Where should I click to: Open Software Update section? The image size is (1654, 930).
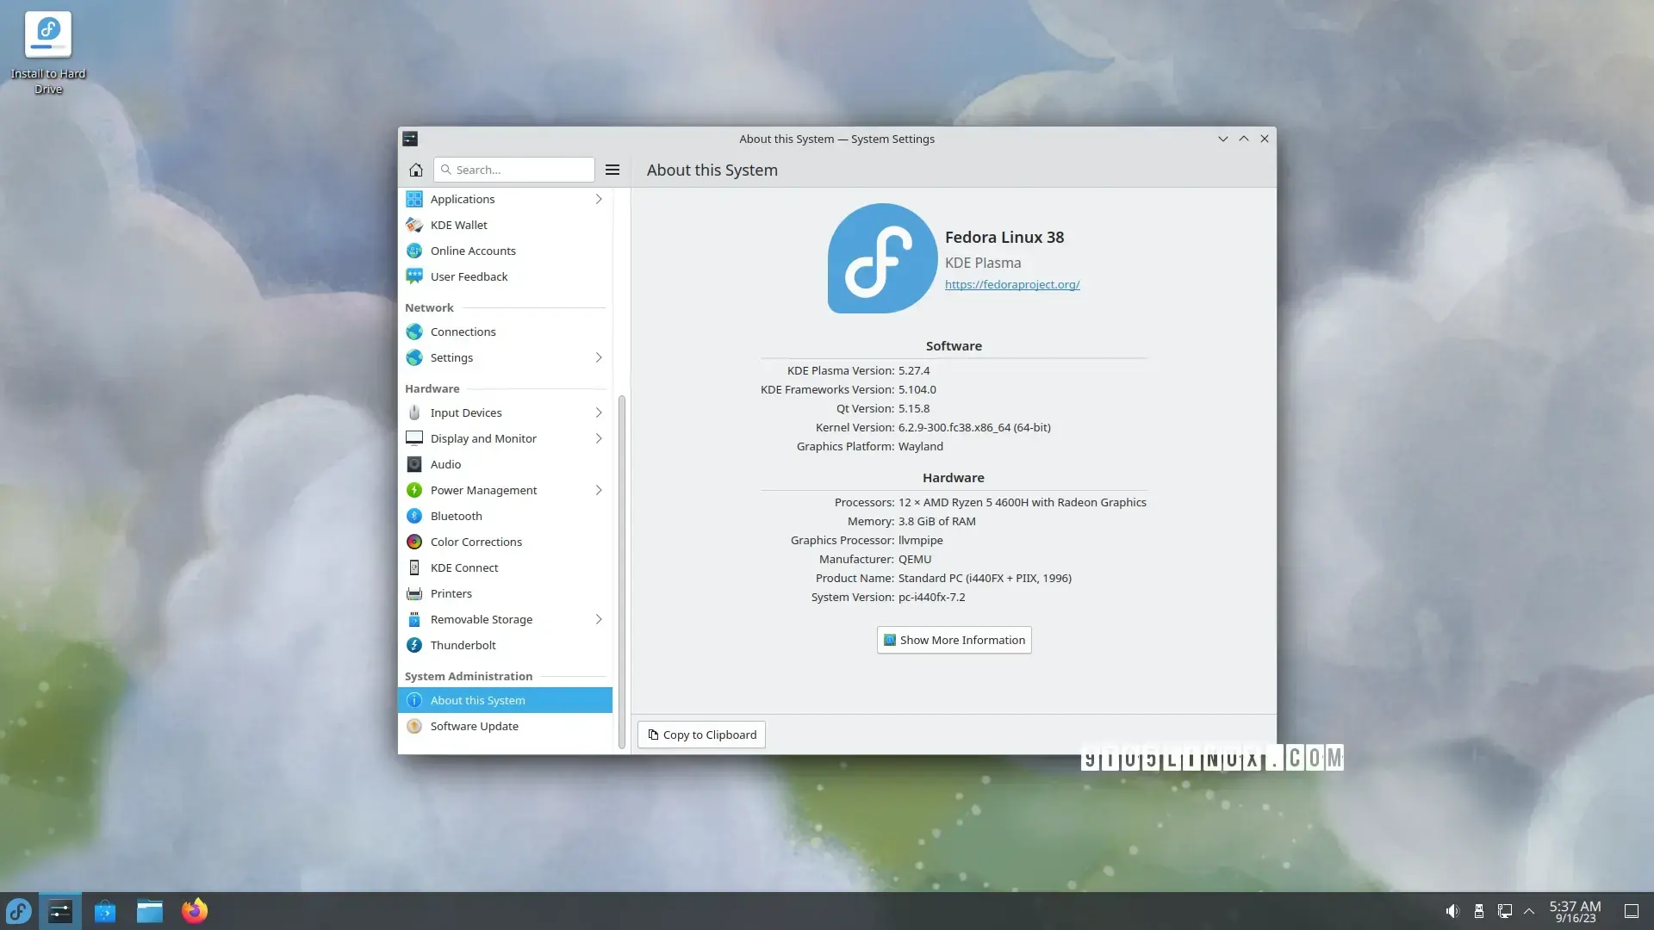point(475,726)
